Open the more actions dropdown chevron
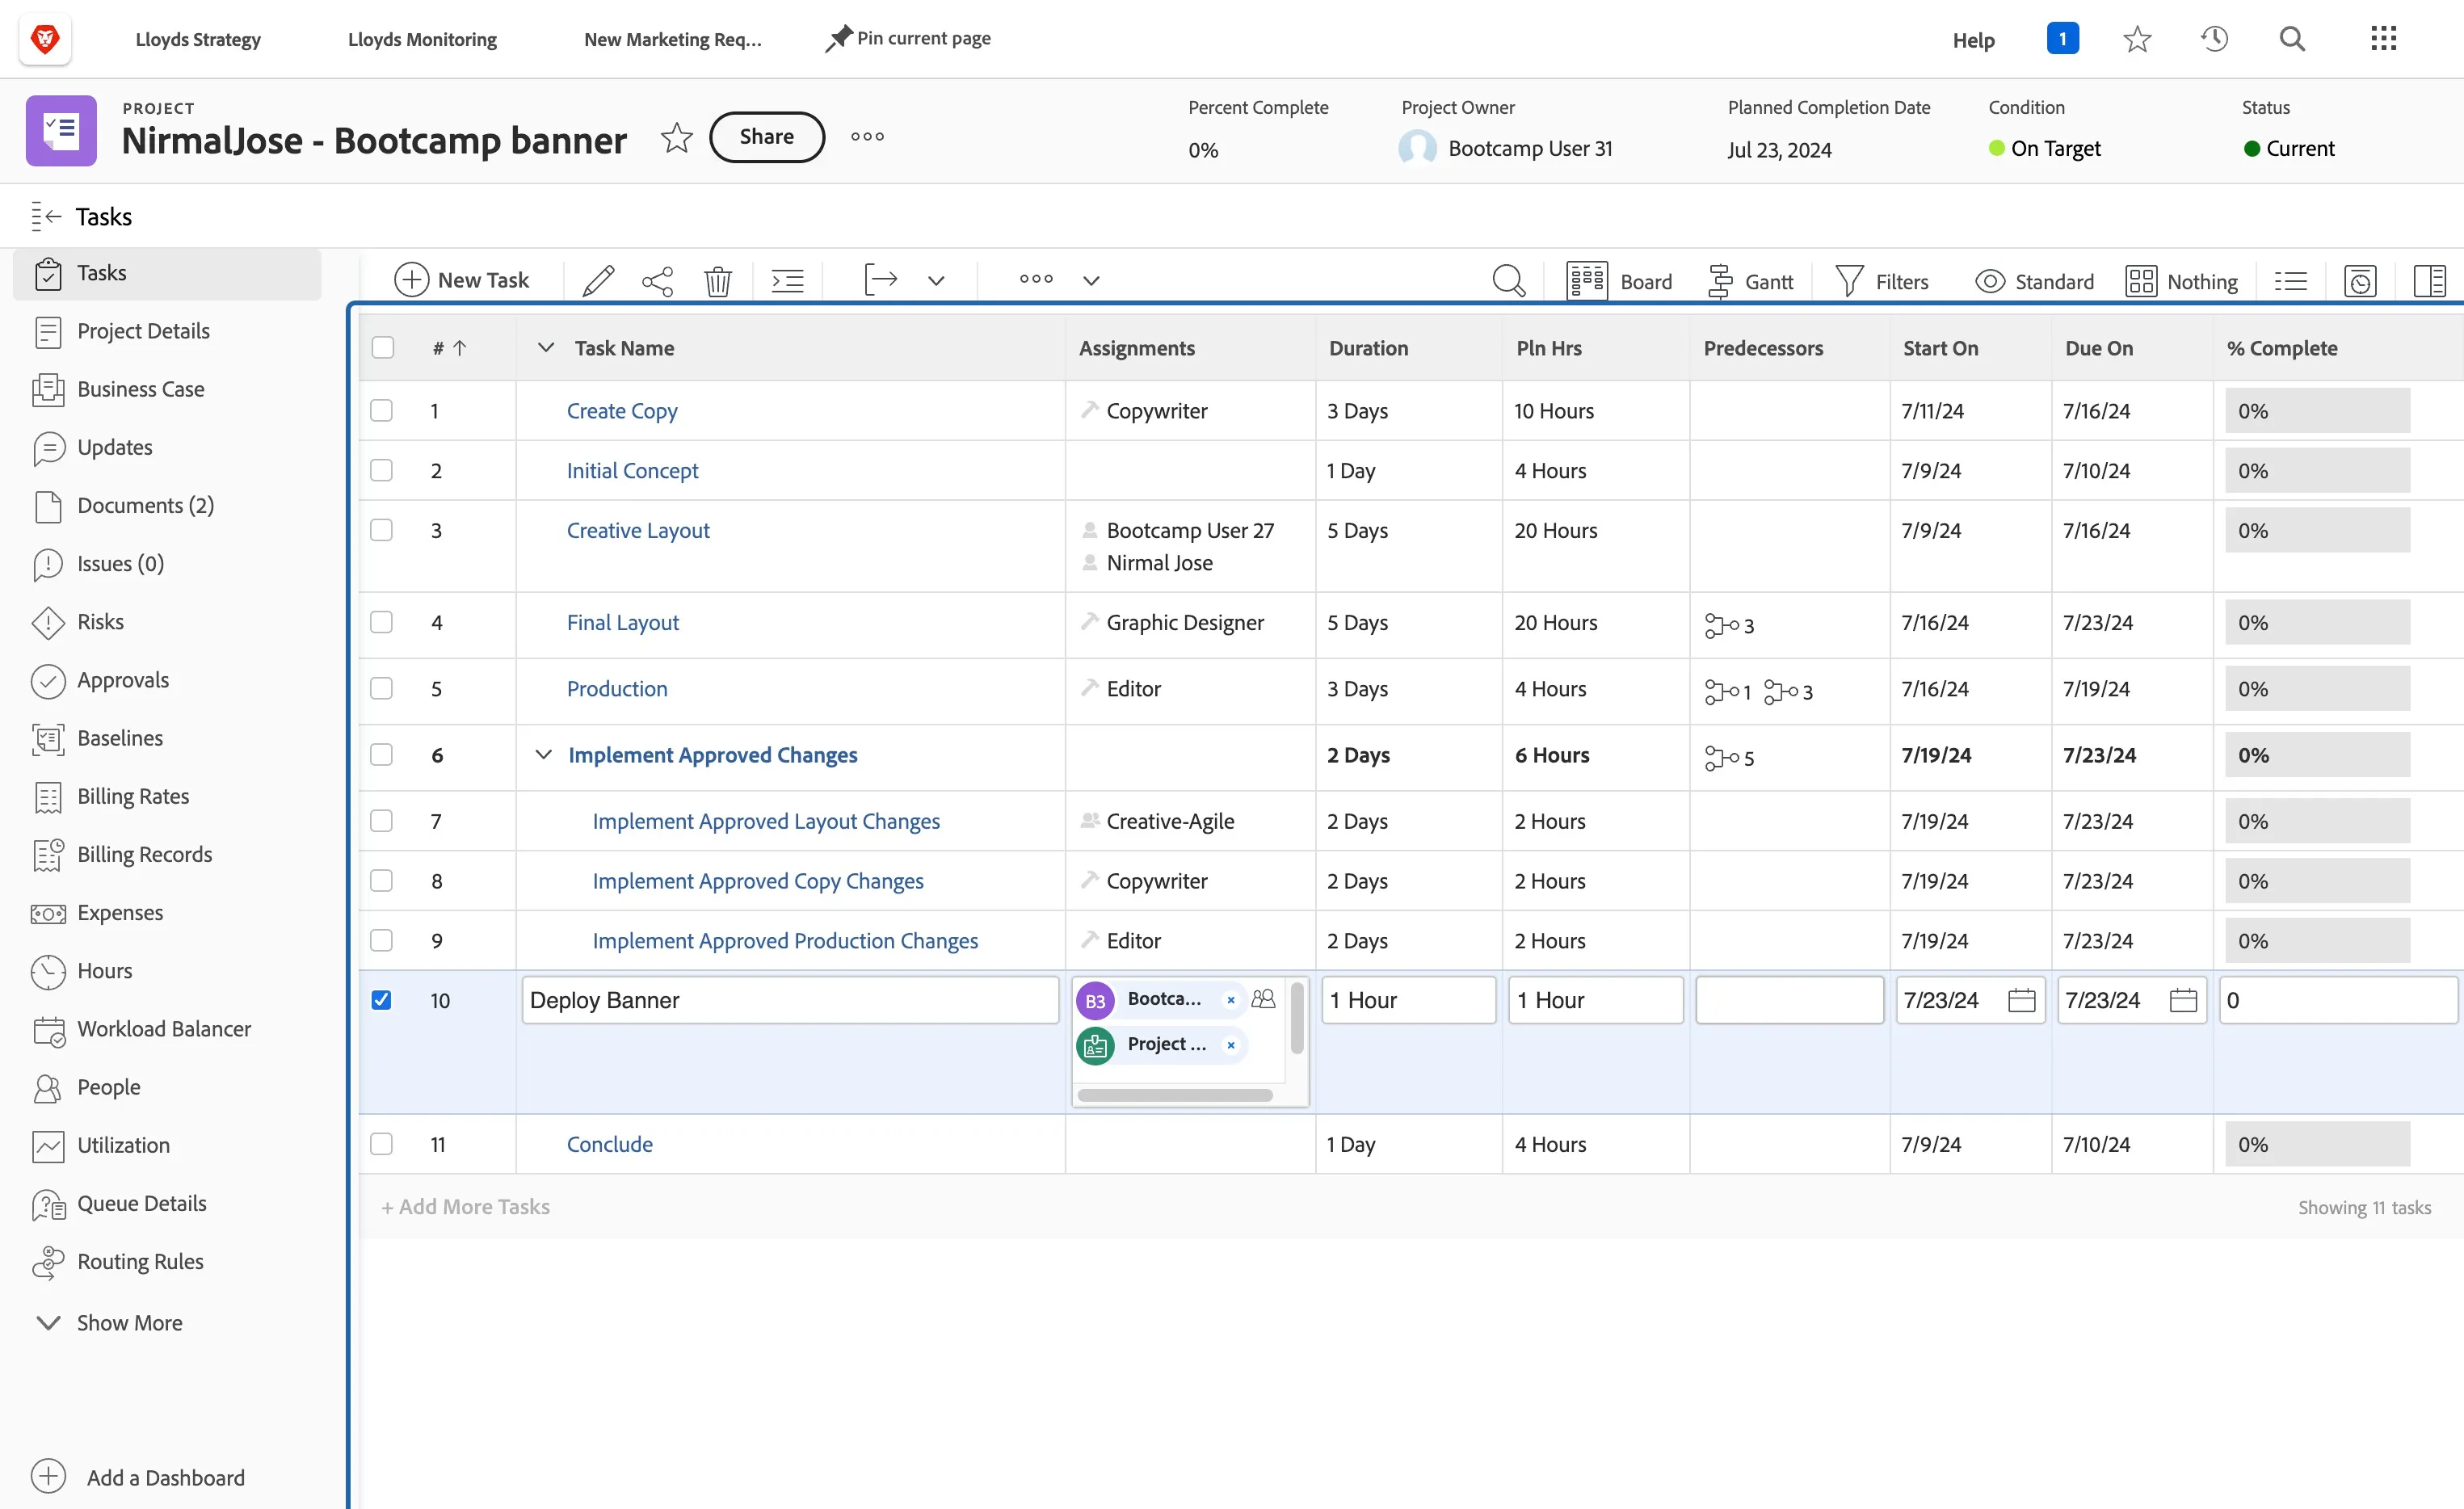The height and width of the screenshot is (1509, 2464). point(1091,281)
